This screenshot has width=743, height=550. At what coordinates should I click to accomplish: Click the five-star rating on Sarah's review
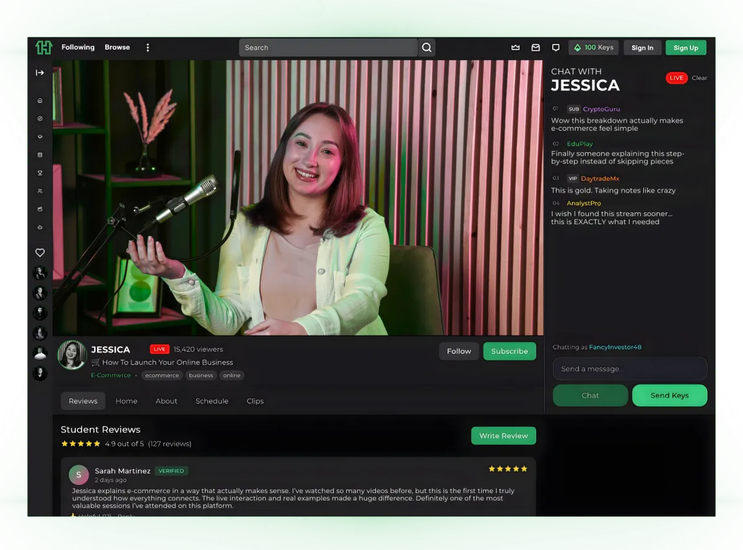[x=508, y=469]
